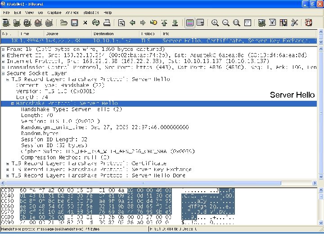The image size is (324, 243).
Task: Sort by the Protocol column header
Action: [150, 33]
